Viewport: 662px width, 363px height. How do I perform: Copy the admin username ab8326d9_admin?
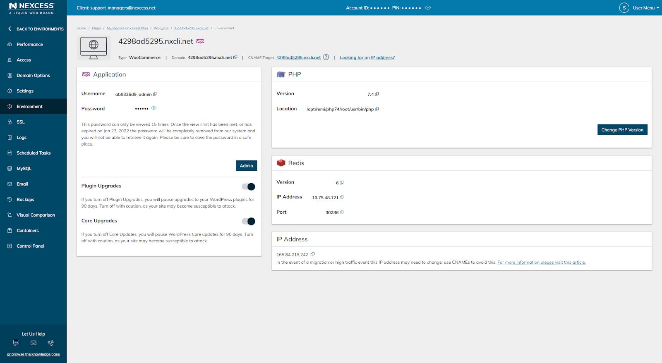(x=155, y=94)
